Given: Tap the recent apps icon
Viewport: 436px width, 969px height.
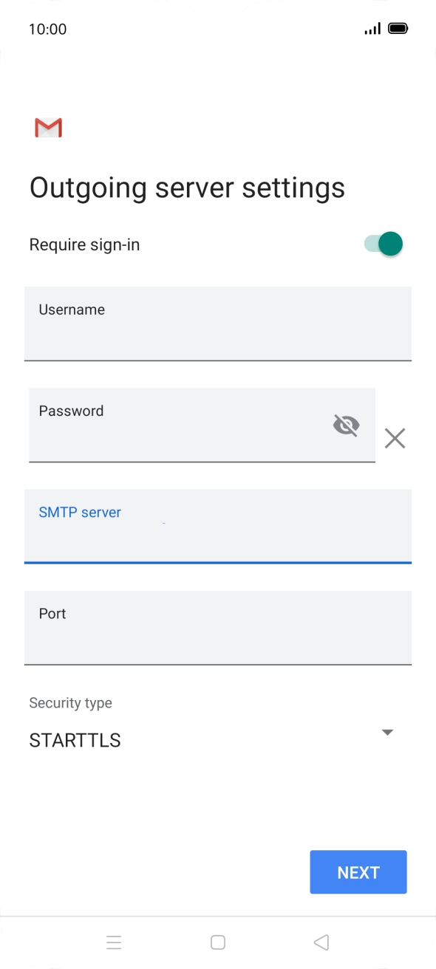Looking at the screenshot, I should (x=114, y=942).
